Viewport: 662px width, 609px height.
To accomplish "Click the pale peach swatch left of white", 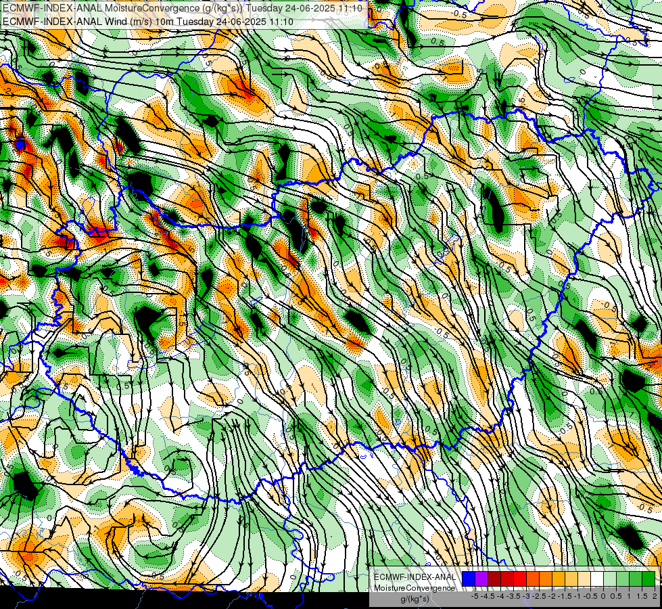I will click(584, 579).
